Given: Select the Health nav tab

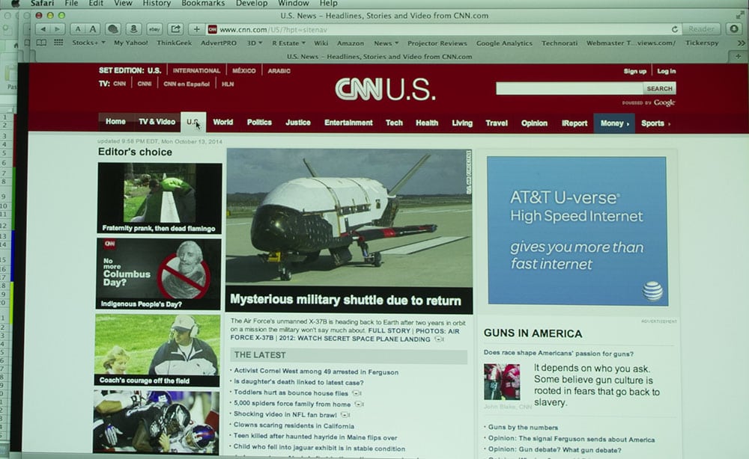Looking at the screenshot, I should 427,123.
